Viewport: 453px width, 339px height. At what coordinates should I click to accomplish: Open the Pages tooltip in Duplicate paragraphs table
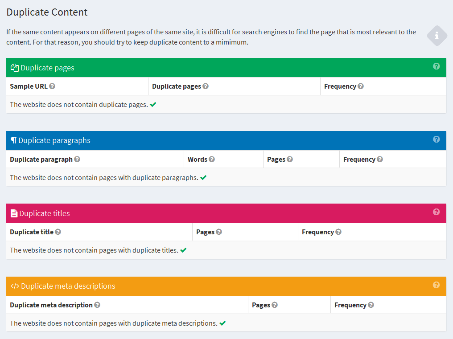point(289,159)
